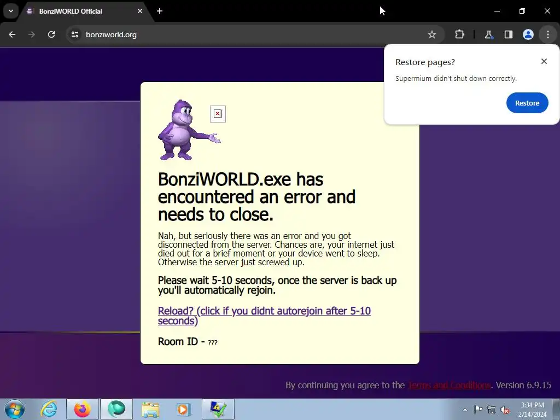The width and height of the screenshot is (560, 420).
Task: Open the Terms and Conditions link
Action: [x=450, y=386]
